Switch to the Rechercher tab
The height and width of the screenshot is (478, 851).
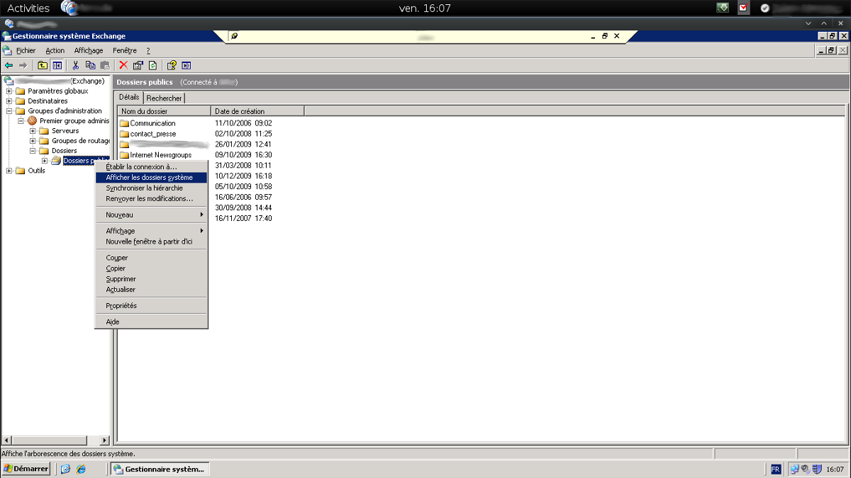(x=165, y=98)
